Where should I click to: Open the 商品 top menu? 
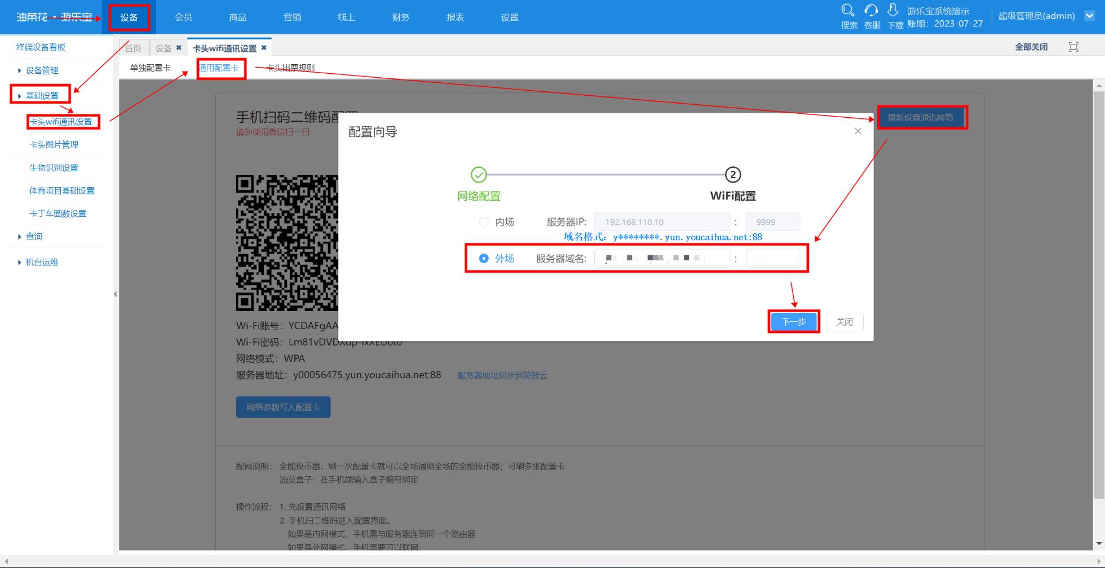(x=238, y=17)
